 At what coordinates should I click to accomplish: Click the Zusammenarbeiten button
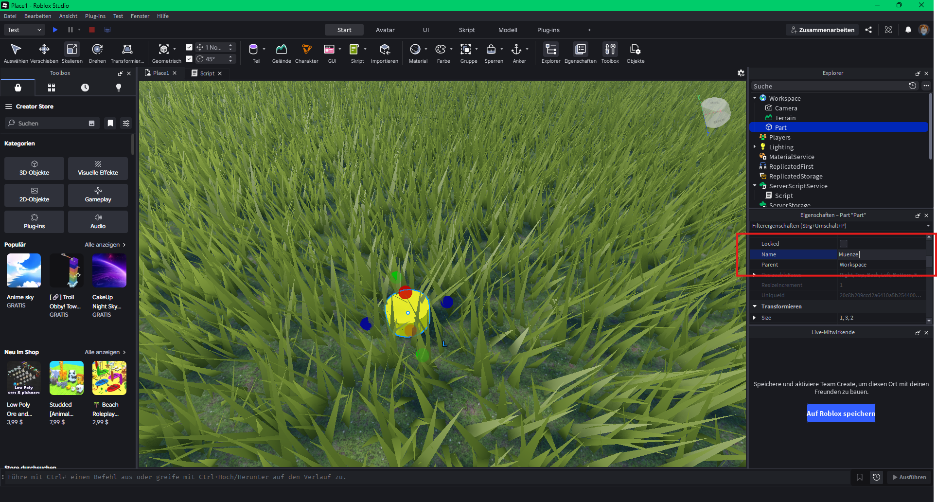coord(822,30)
